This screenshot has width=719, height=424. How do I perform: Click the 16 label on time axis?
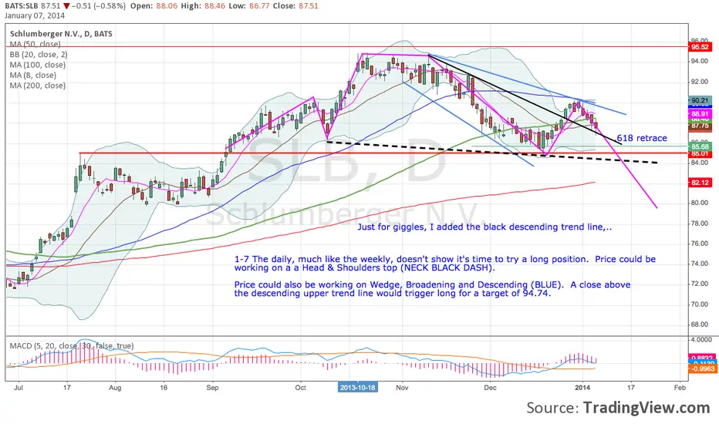click(164, 387)
